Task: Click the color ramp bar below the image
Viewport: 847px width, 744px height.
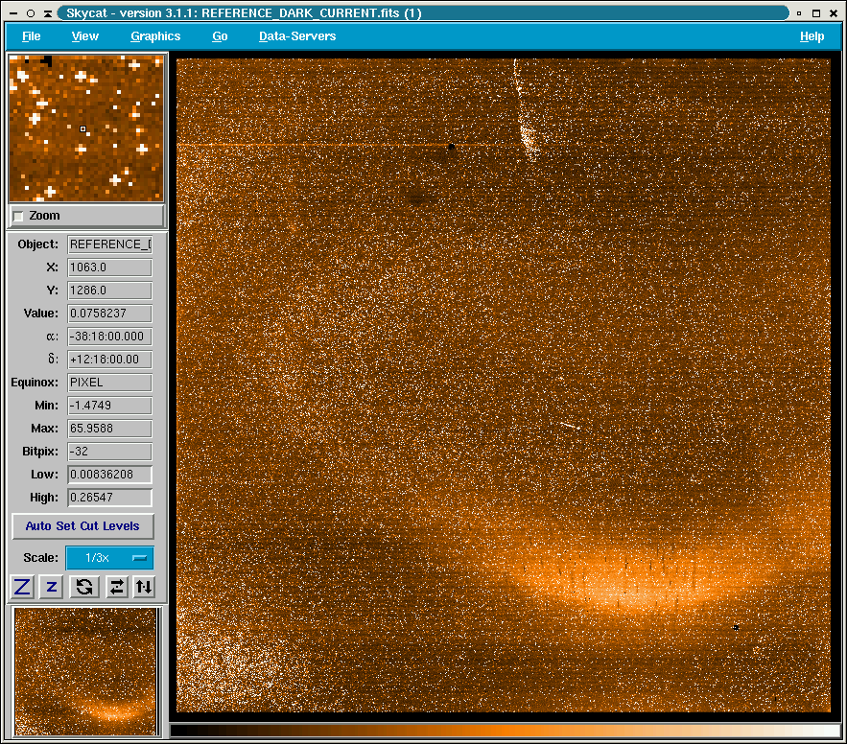Action: 504,731
